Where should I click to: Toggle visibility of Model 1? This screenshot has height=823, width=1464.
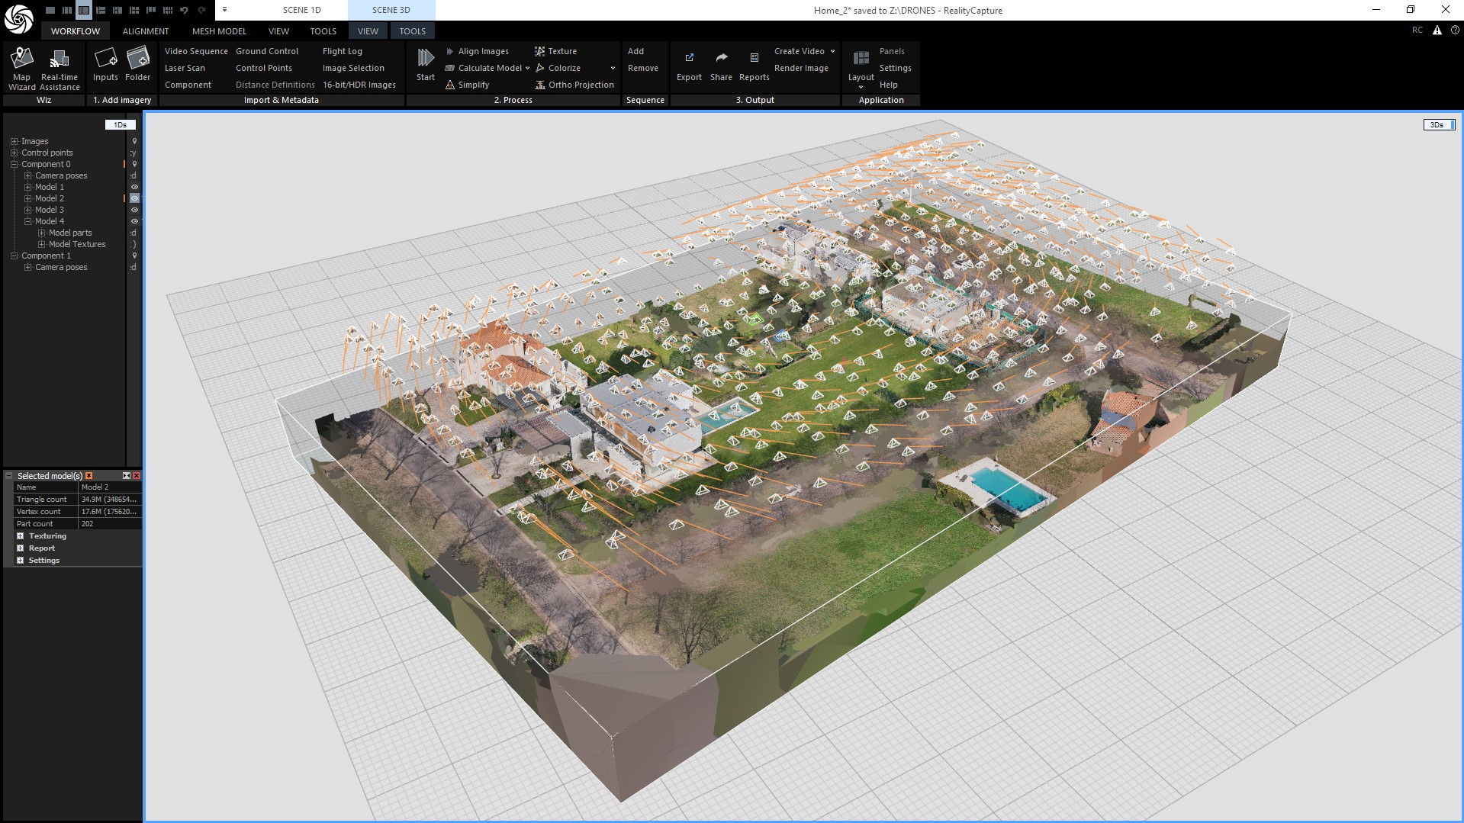tap(134, 187)
